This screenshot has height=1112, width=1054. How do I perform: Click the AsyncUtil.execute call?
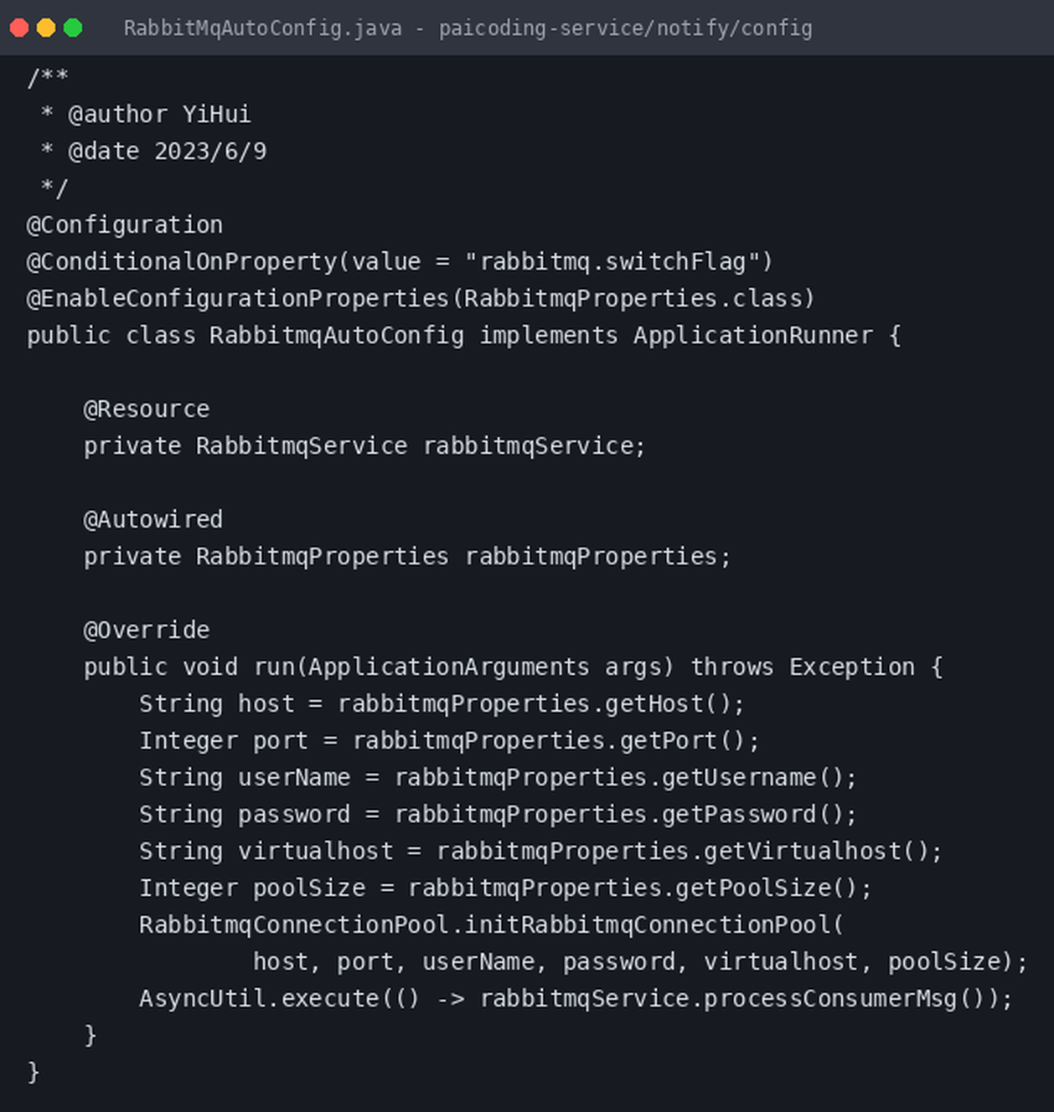pos(259,999)
